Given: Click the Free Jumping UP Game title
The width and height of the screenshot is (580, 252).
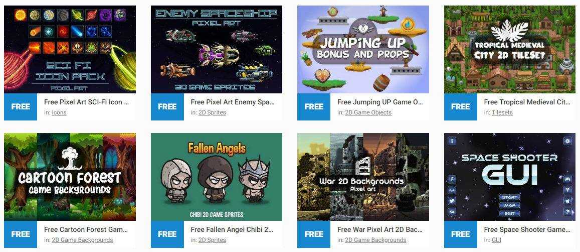Looking at the screenshot, I should (380, 102).
